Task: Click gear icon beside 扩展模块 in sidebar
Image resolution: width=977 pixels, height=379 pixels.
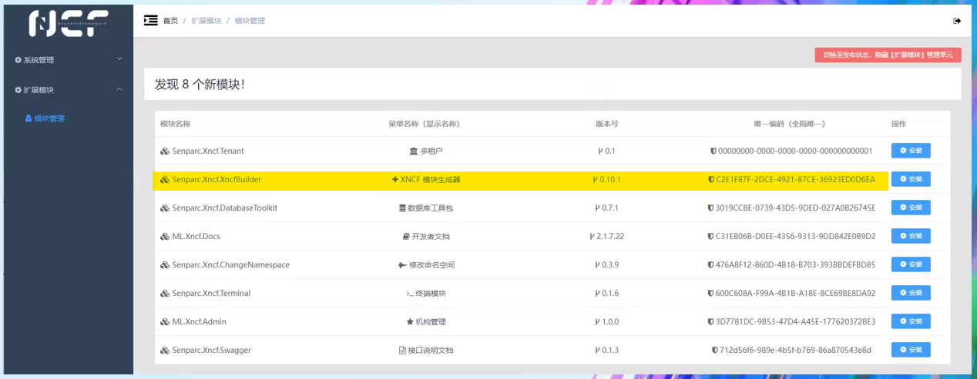Action: [18, 90]
